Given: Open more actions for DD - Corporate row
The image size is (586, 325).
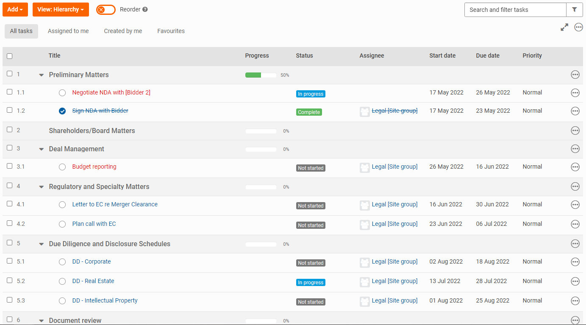Looking at the screenshot, I should pyautogui.click(x=575, y=262).
